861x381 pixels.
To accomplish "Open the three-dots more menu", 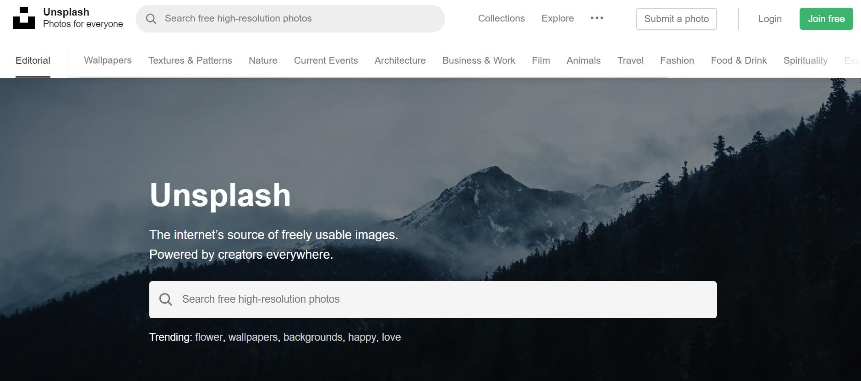I will coord(597,18).
